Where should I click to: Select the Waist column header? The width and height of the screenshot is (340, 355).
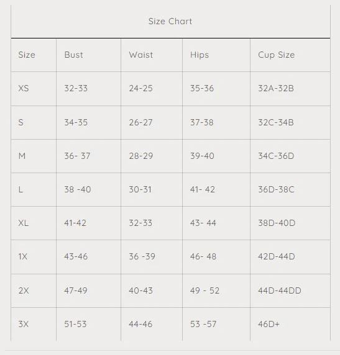(141, 55)
